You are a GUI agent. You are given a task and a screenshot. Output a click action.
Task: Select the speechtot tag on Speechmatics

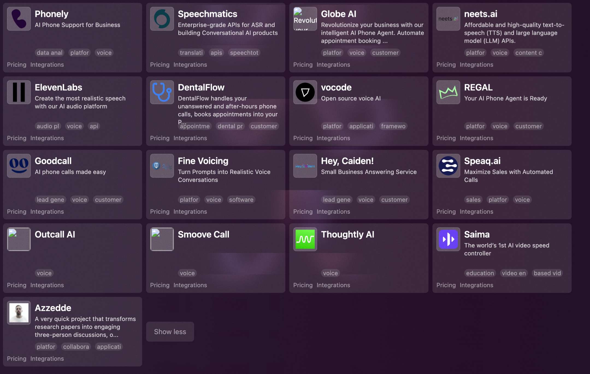pyautogui.click(x=244, y=53)
